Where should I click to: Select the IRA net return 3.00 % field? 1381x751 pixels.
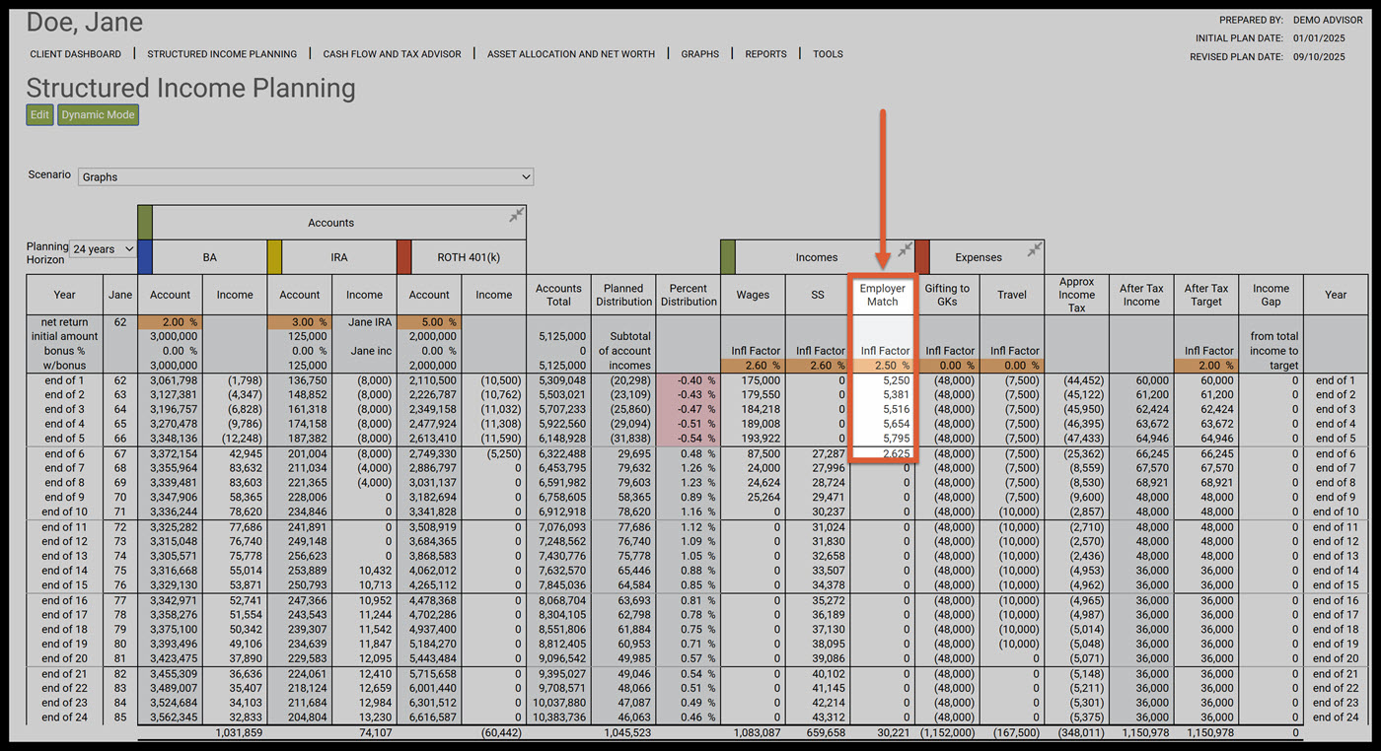point(300,322)
